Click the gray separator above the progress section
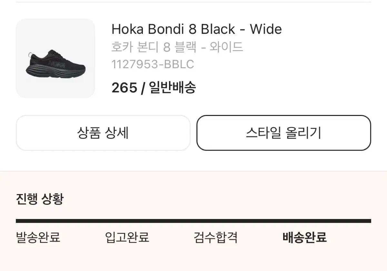This screenshot has width=387, height=271. (193, 171)
